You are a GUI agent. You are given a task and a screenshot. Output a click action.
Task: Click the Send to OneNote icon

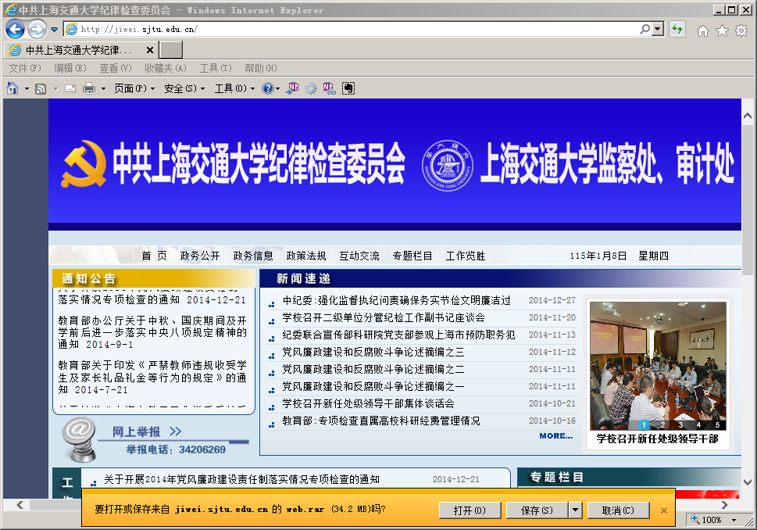point(292,88)
